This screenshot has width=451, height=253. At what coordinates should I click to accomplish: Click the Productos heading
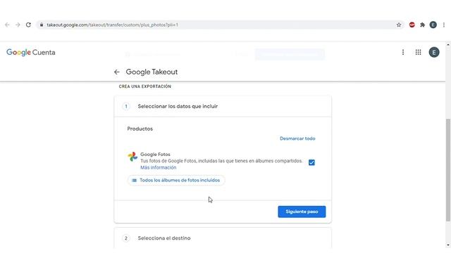[x=140, y=129]
